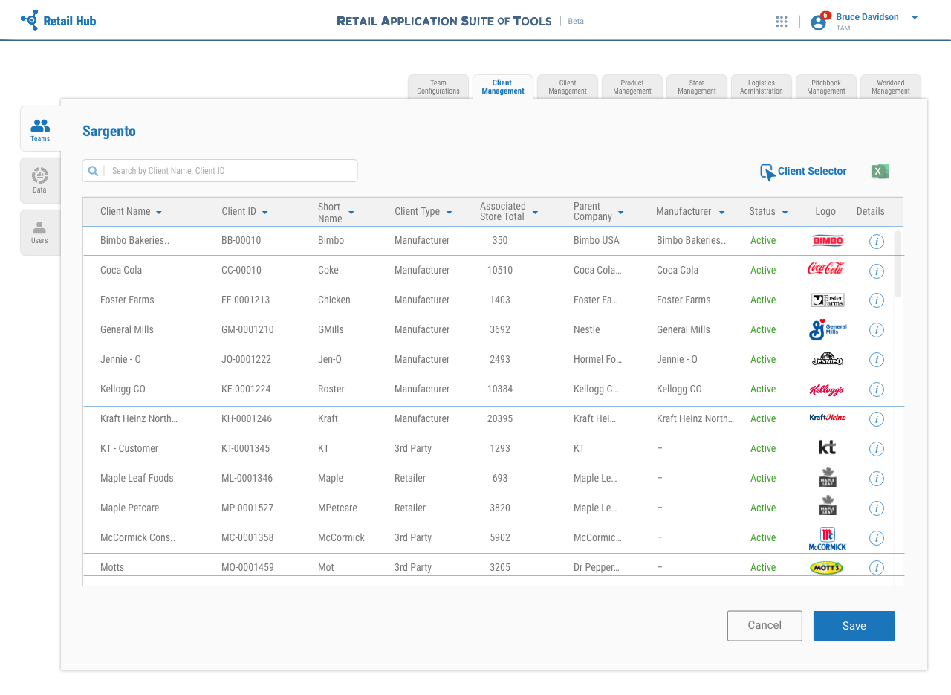Sort by the Client Type column arrow
The image size is (951, 695).
point(449,213)
